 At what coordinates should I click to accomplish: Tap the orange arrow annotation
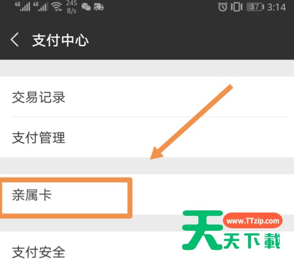(x=191, y=122)
